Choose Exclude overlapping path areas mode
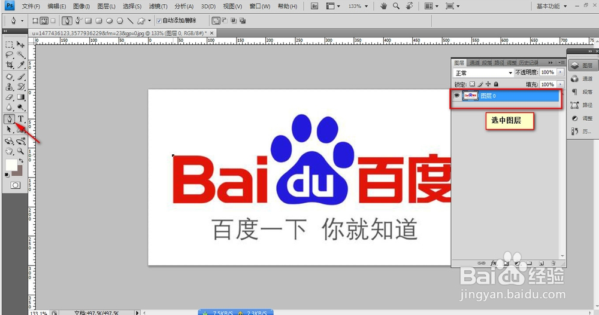599x315 pixels. click(x=242, y=20)
